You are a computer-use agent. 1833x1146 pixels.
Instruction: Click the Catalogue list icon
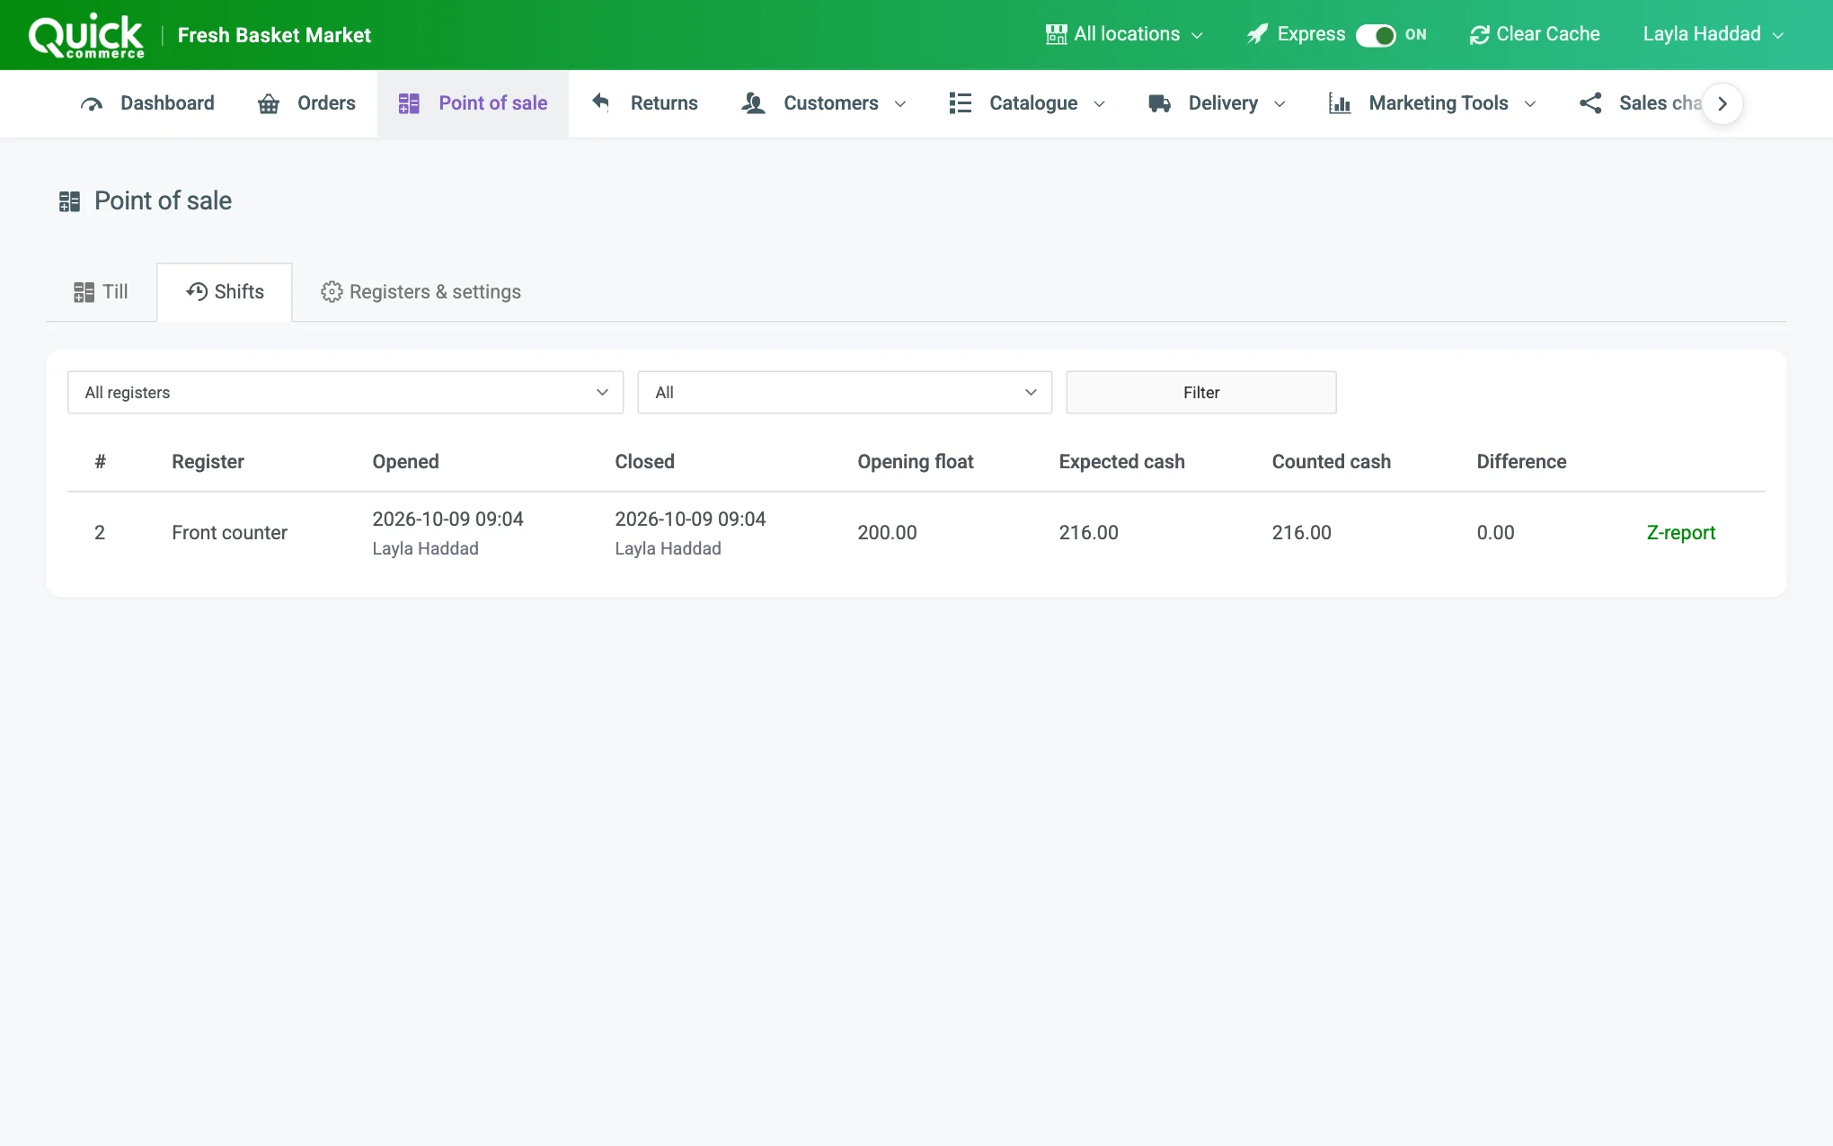[960, 103]
